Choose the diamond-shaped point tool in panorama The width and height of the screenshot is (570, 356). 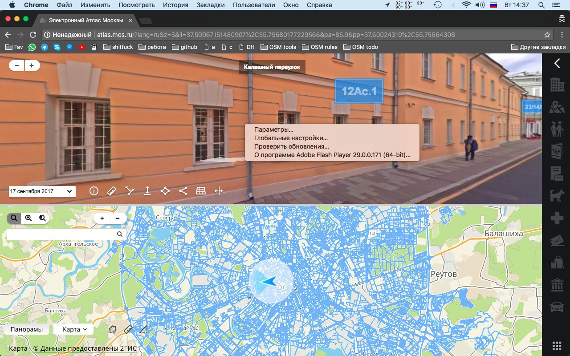click(x=165, y=191)
